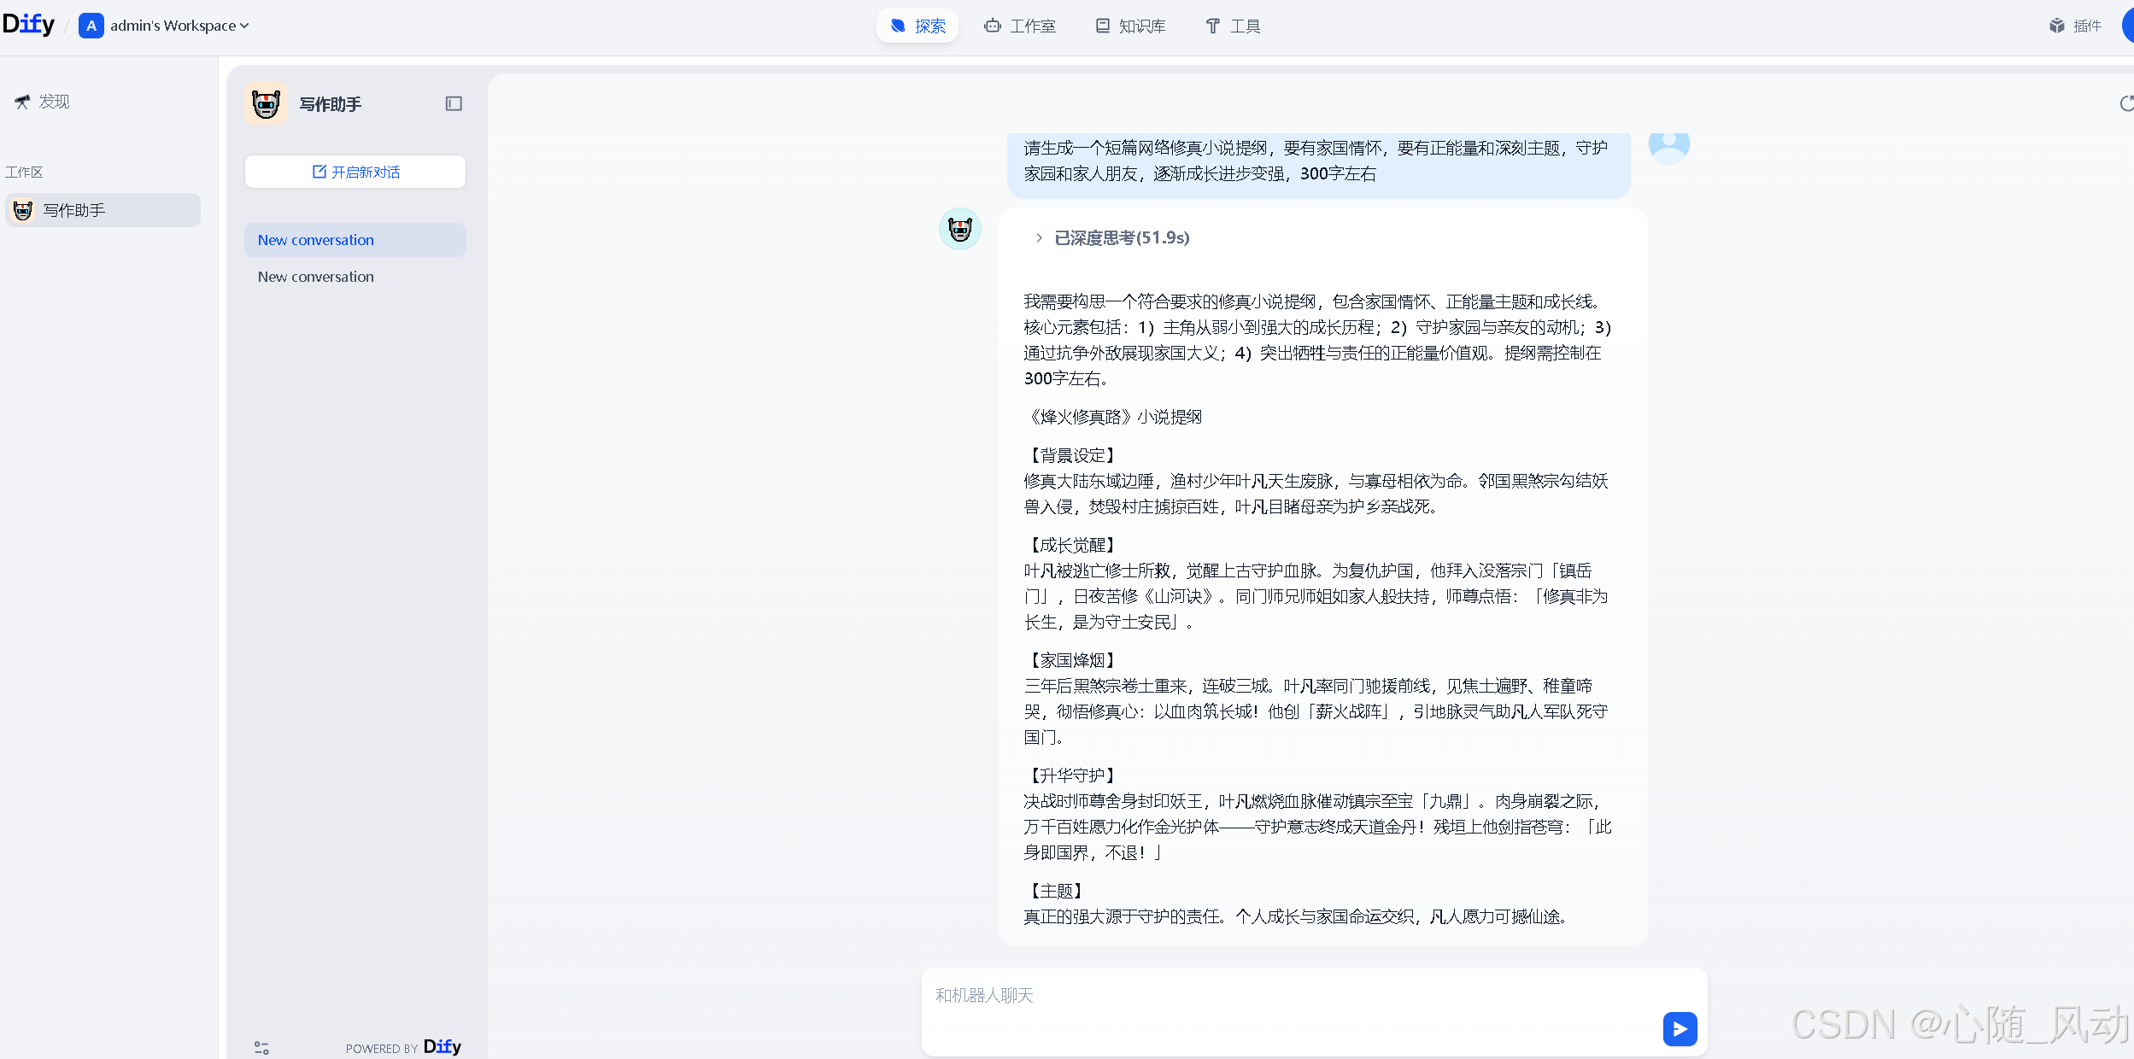Open the 工具 tab
The height and width of the screenshot is (1059, 2134).
point(1233,26)
